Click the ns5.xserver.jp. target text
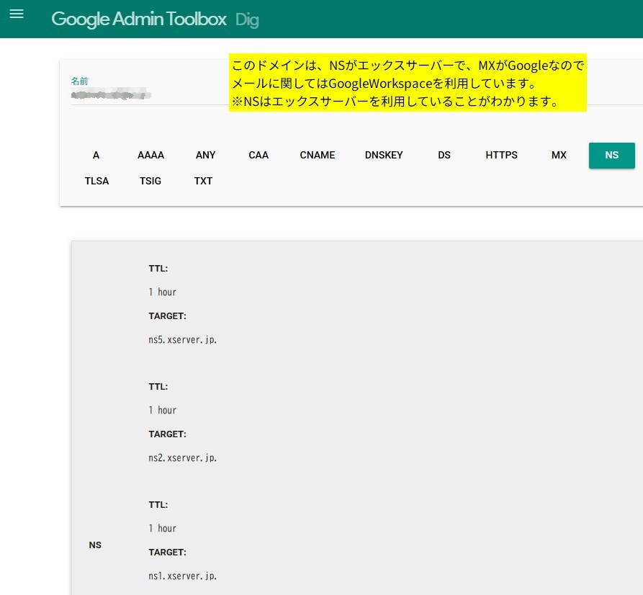643x595 pixels. click(x=182, y=340)
